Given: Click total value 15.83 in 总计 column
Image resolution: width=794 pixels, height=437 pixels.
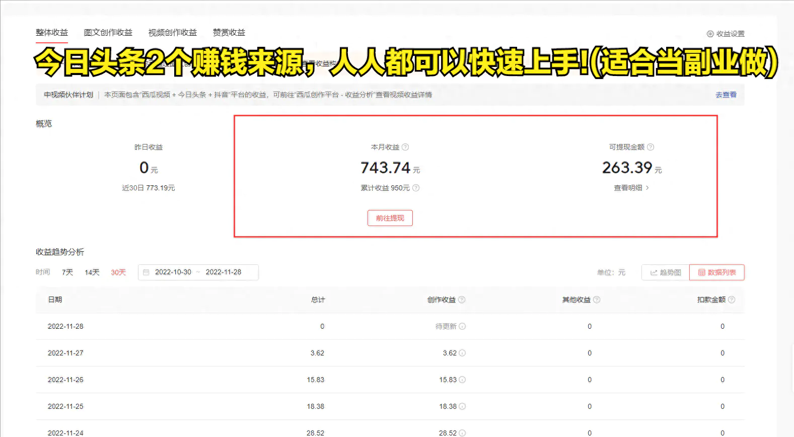Looking at the screenshot, I should pyautogui.click(x=316, y=380).
